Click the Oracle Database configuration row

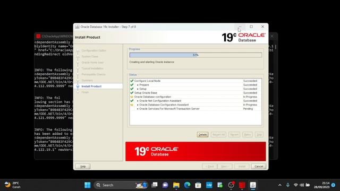pos(195,97)
